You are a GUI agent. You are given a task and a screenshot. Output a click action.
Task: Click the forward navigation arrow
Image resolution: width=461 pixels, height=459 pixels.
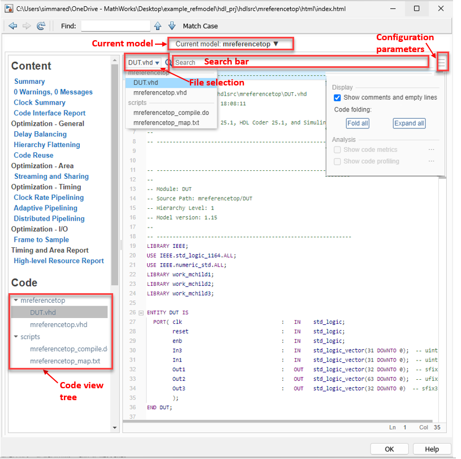27,25
